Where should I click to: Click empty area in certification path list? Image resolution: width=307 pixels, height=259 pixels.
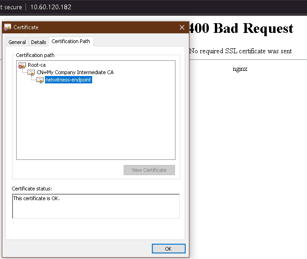pyautogui.click(x=95, y=125)
